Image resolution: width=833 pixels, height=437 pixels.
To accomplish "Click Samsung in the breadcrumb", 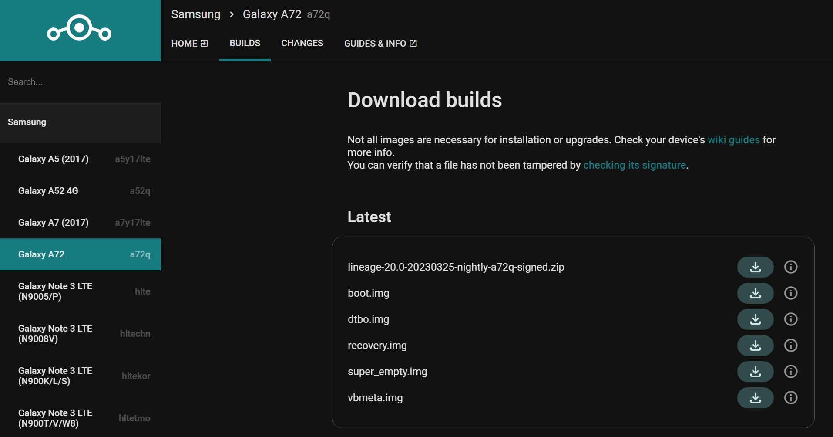I will [x=196, y=14].
